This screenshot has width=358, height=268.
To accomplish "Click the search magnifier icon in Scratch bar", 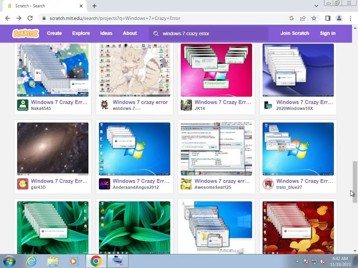I will [156, 33].
